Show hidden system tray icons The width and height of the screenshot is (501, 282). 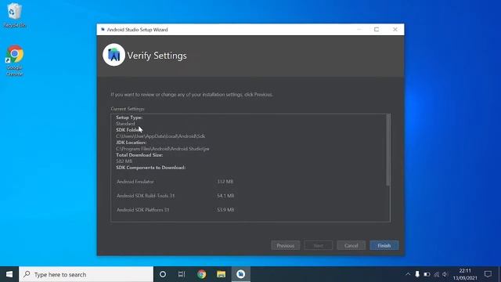[x=408, y=274]
